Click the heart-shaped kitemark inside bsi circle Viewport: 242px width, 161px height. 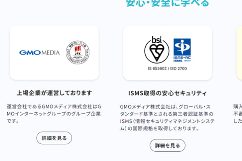(156, 53)
